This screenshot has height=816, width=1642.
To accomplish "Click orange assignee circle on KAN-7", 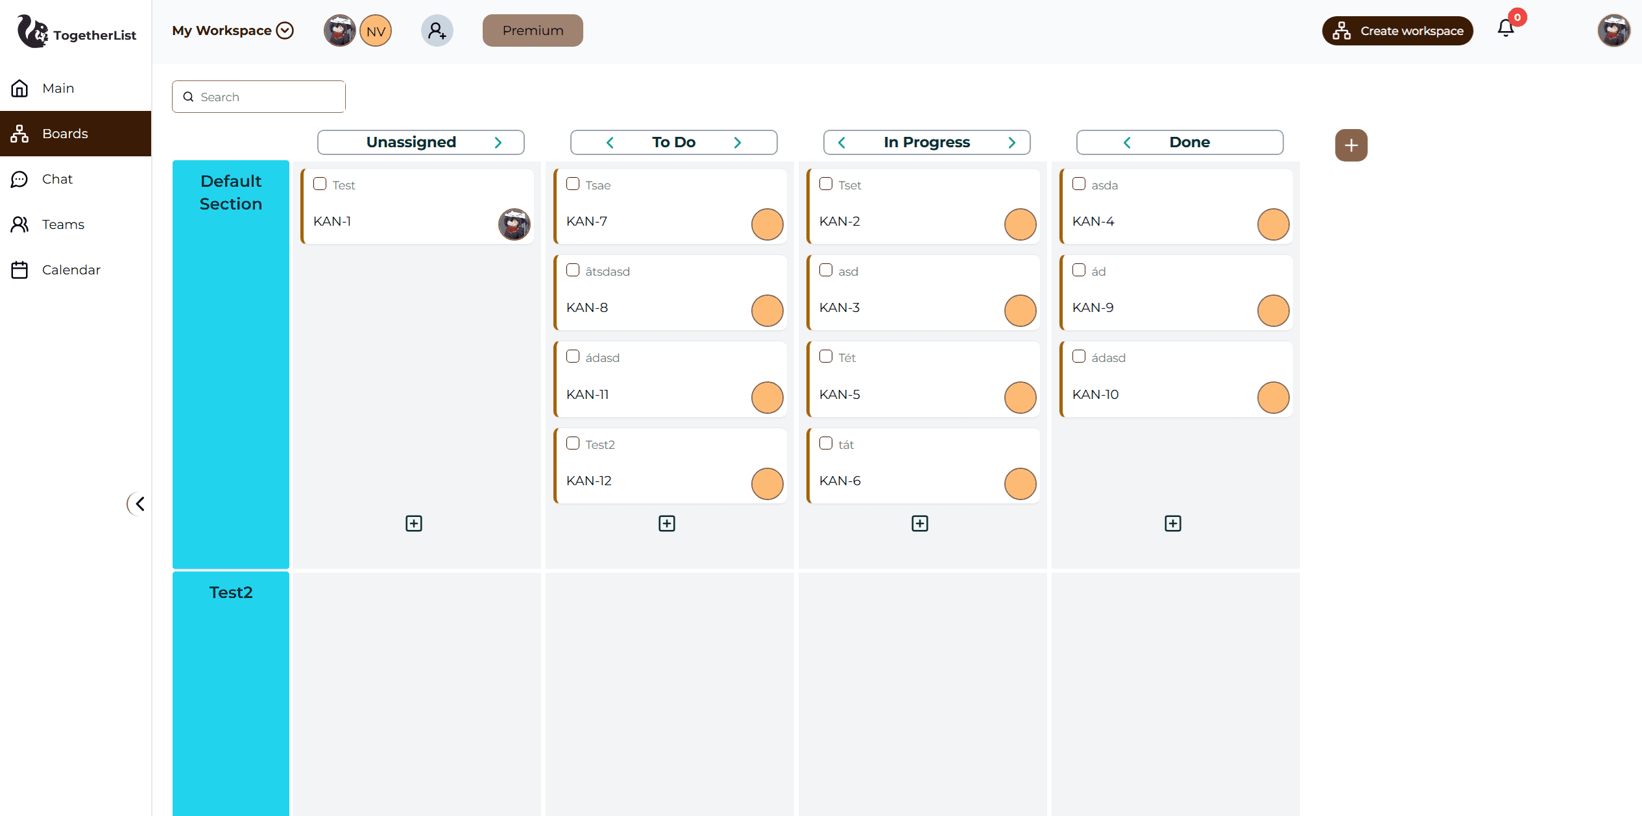I will point(767,224).
